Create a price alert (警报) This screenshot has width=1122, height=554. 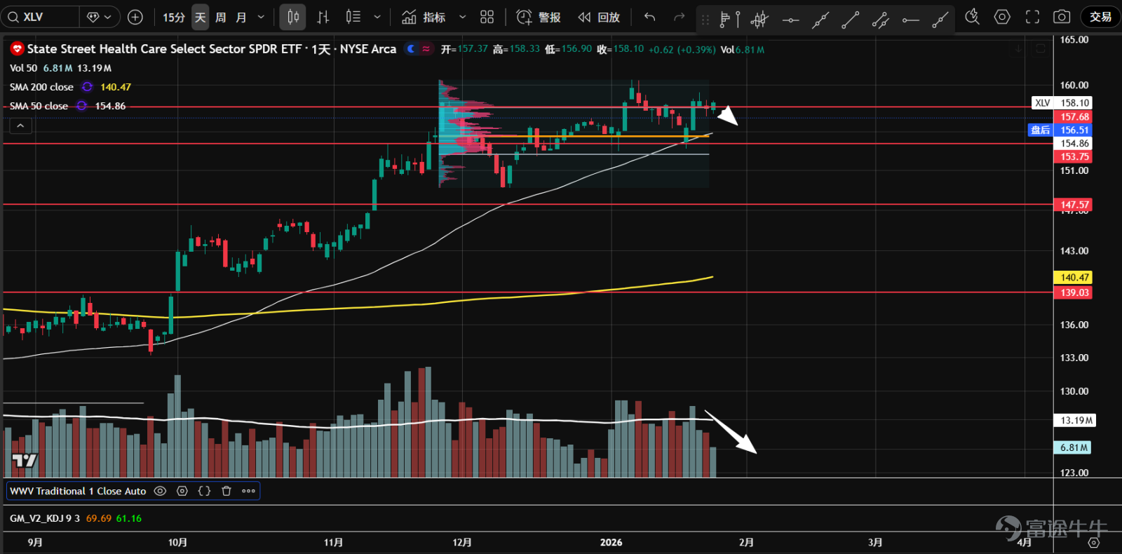539,17
